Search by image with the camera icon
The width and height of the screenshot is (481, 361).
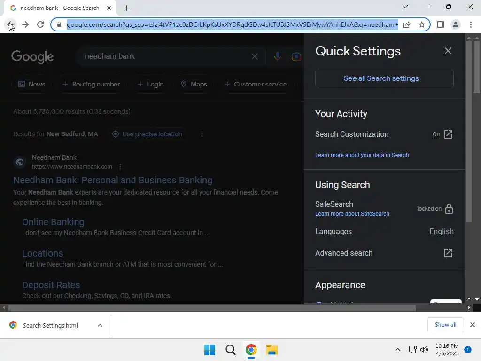296,56
